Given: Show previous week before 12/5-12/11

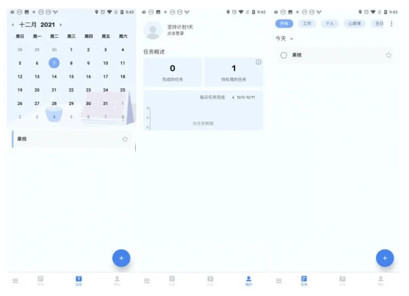Looking at the screenshot, I should (233, 97).
